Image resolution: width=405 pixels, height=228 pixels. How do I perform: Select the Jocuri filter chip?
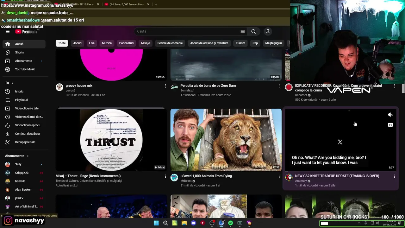coord(77,43)
